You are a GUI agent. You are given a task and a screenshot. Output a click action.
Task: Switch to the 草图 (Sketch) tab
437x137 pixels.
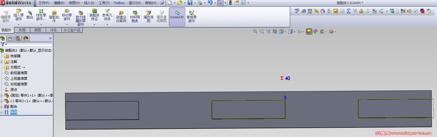point(38,30)
